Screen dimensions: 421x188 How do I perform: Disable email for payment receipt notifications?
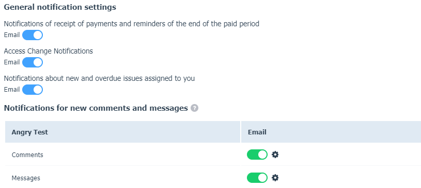(x=33, y=35)
